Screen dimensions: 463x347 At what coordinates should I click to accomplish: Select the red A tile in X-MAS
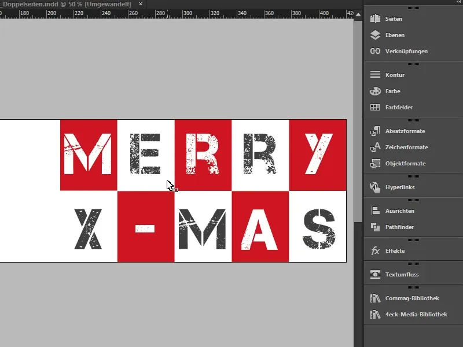(260, 226)
